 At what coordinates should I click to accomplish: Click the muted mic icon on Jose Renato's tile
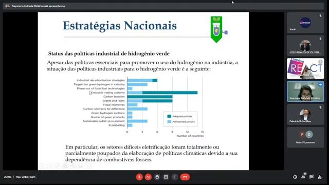click(320, 39)
